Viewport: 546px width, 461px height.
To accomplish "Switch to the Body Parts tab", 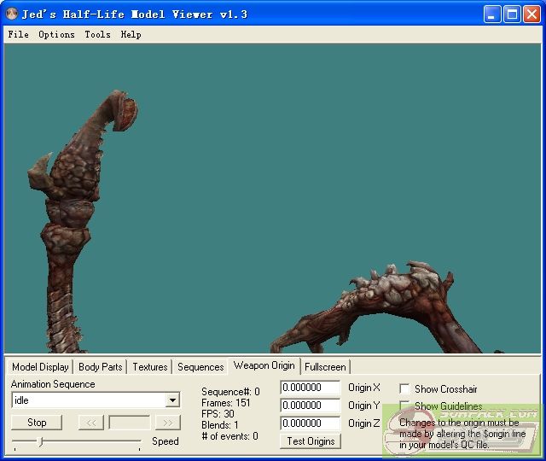I will point(100,367).
